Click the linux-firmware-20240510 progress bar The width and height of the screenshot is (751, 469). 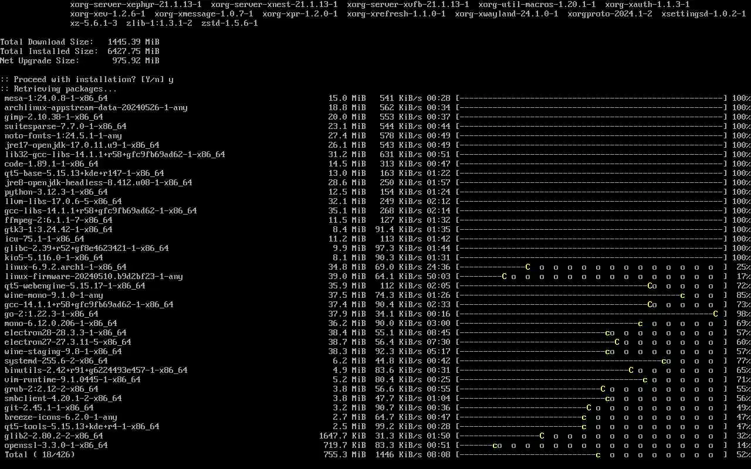[x=591, y=277]
